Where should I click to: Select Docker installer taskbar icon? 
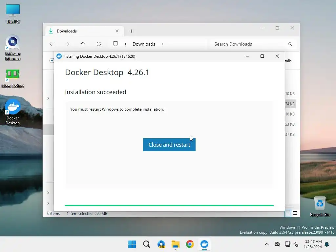[x=204, y=244]
